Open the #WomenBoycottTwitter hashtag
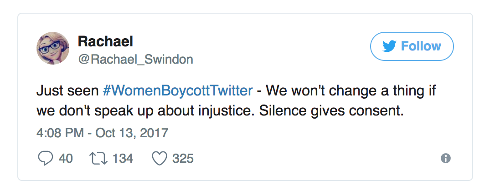 [x=178, y=91]
